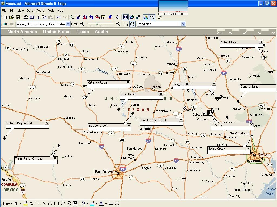Cut selection with scissors icon
Image resolution: width=277 pixels, height=207 pixels.
tap(38, 17)
